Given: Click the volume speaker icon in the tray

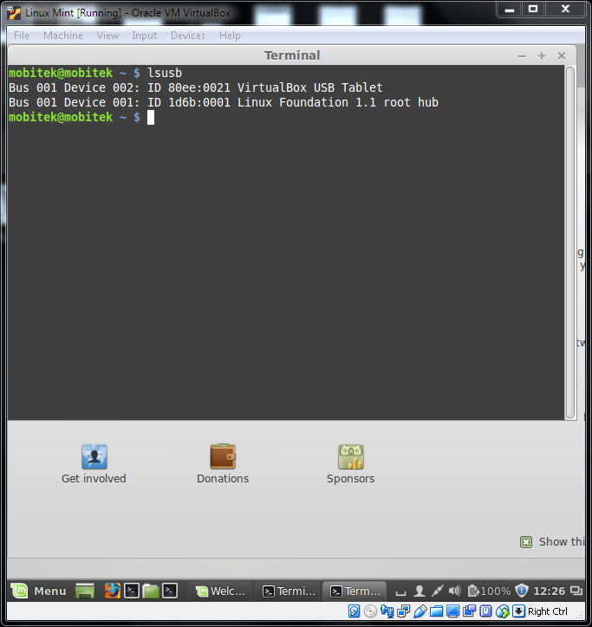Looking at the screenshot, I should click(x=454, y=591).
